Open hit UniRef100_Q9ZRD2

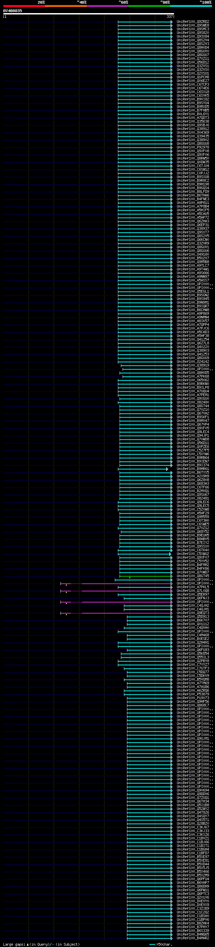(x=192, y=22)
